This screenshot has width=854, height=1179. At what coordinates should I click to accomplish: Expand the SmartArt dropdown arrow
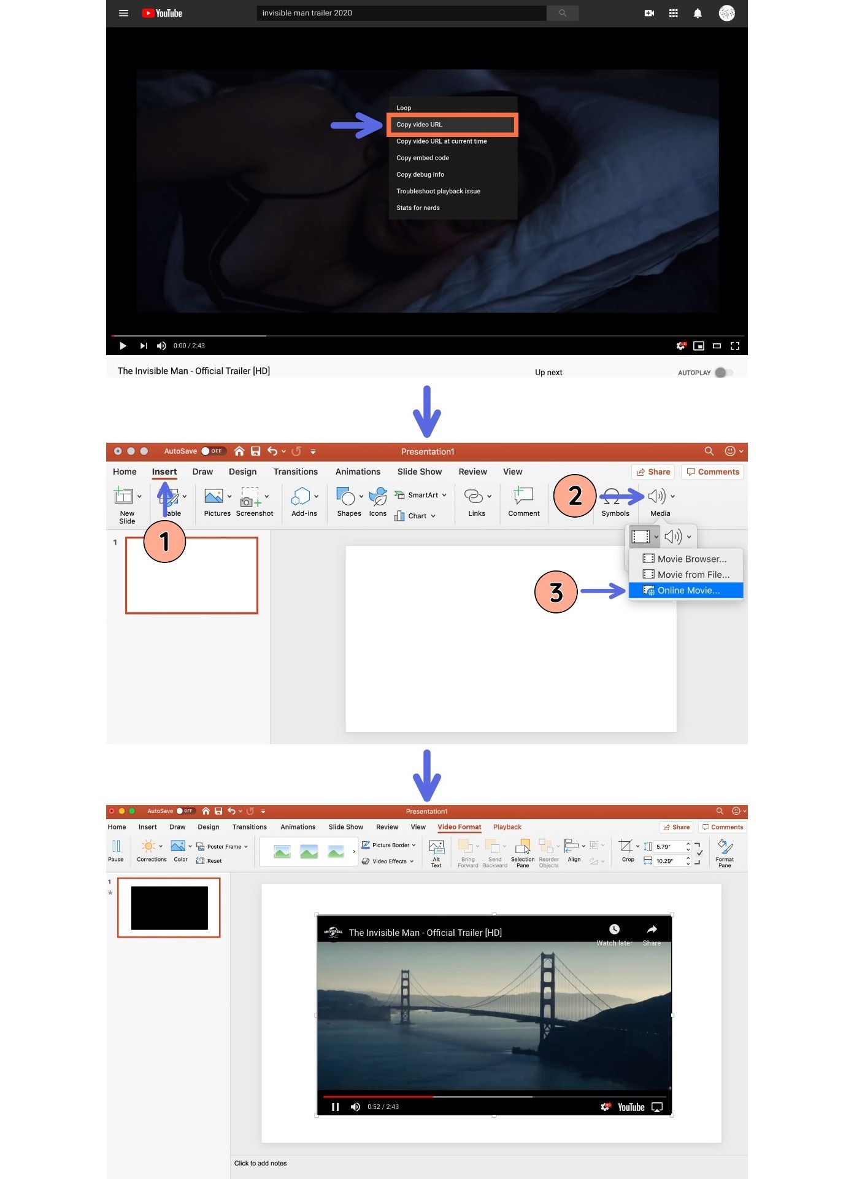pos(444,495)
